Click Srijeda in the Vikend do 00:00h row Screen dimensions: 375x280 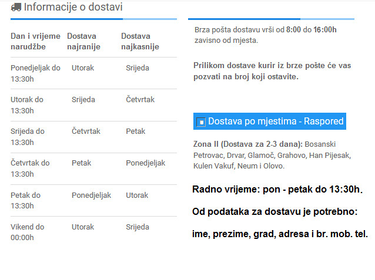pos(138,227)
